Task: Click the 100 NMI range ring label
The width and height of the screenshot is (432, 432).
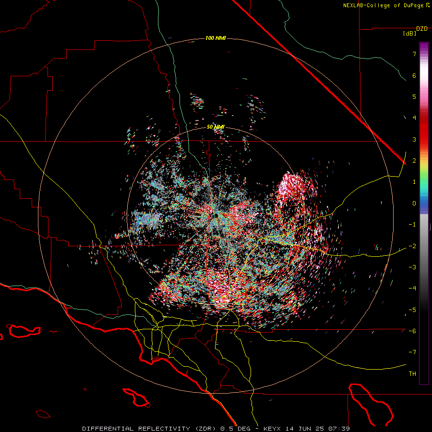Action: 216,38
